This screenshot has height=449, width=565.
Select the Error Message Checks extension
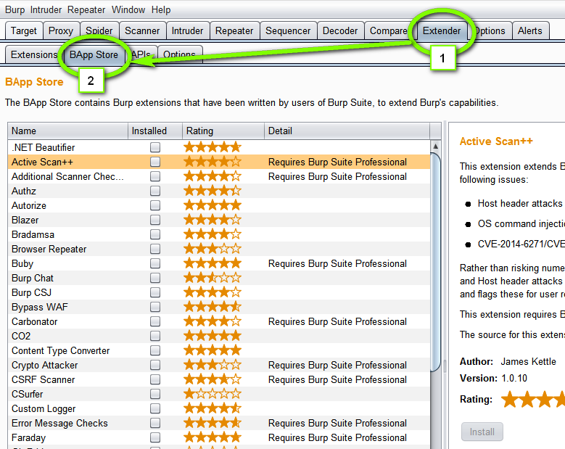click(219, 423)
